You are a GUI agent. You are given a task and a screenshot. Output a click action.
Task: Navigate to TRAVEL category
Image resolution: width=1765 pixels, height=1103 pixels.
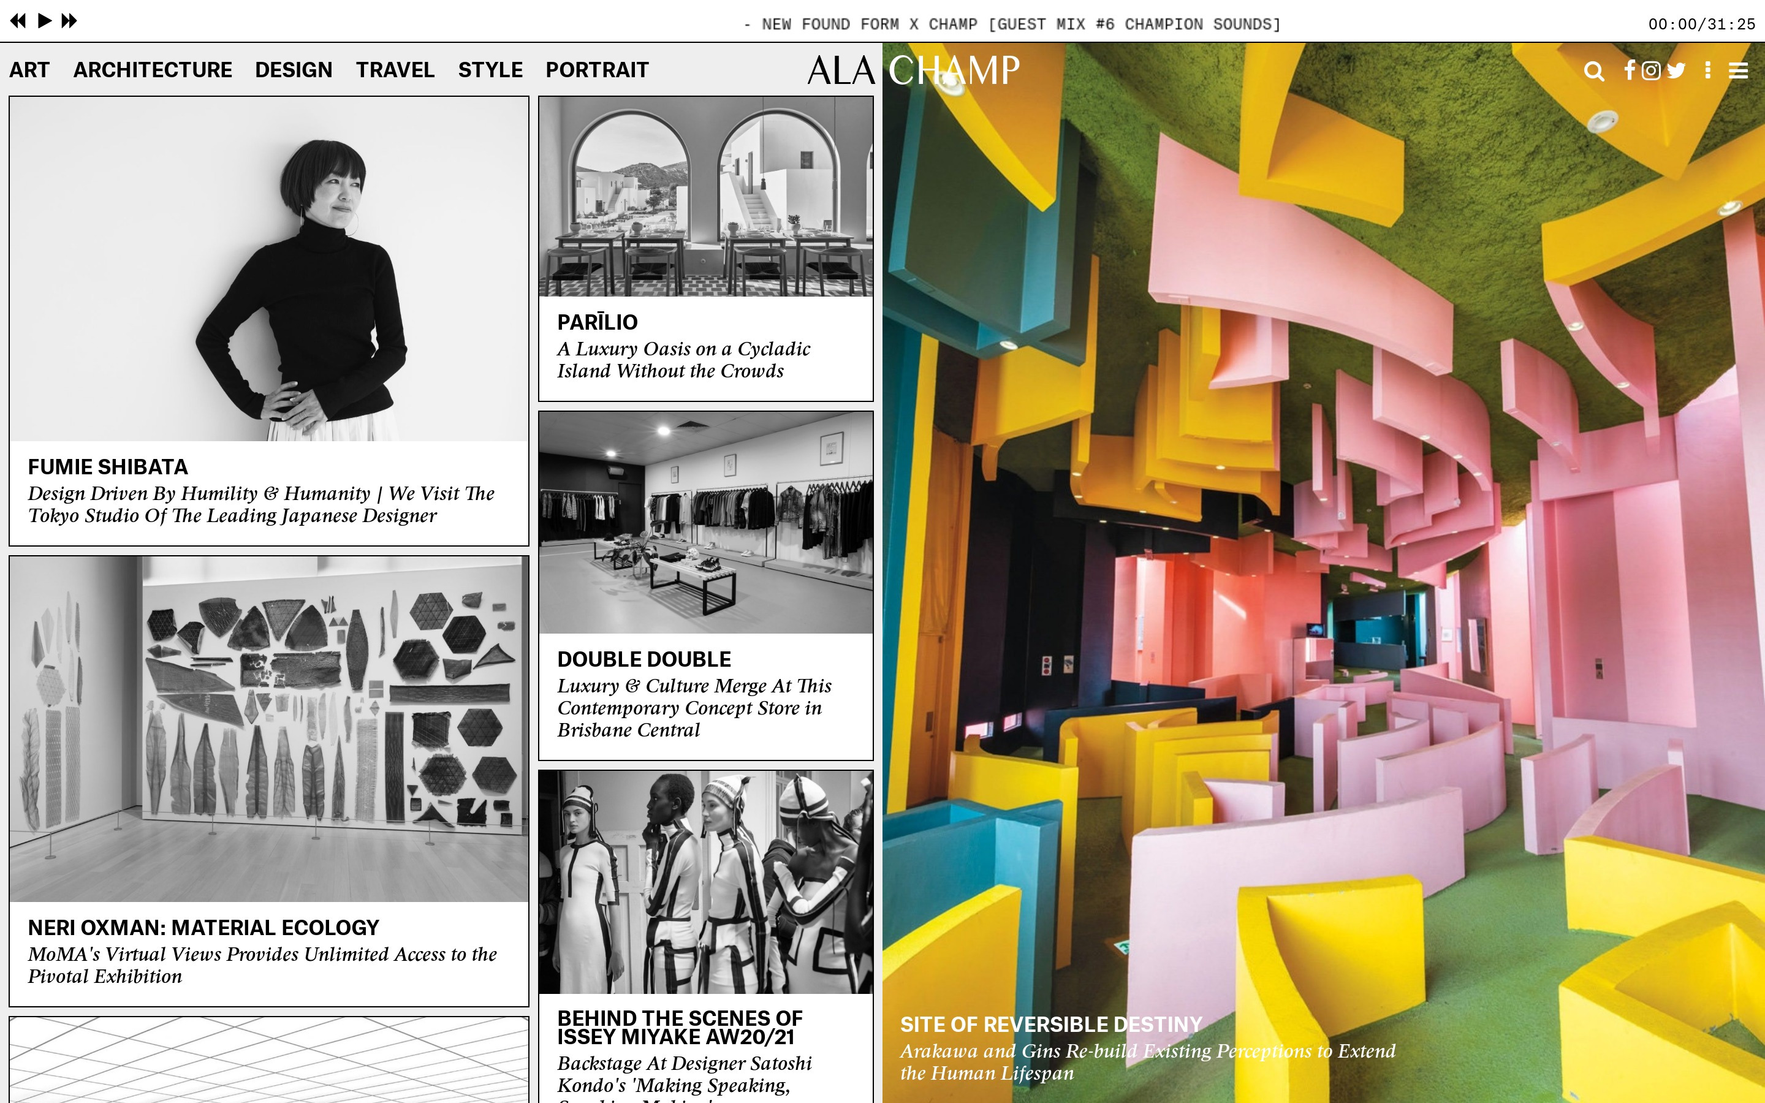click(395, 70)
